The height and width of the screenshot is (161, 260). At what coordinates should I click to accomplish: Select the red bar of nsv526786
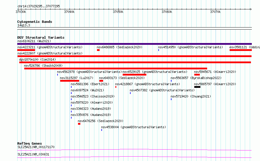coord(116,68)
